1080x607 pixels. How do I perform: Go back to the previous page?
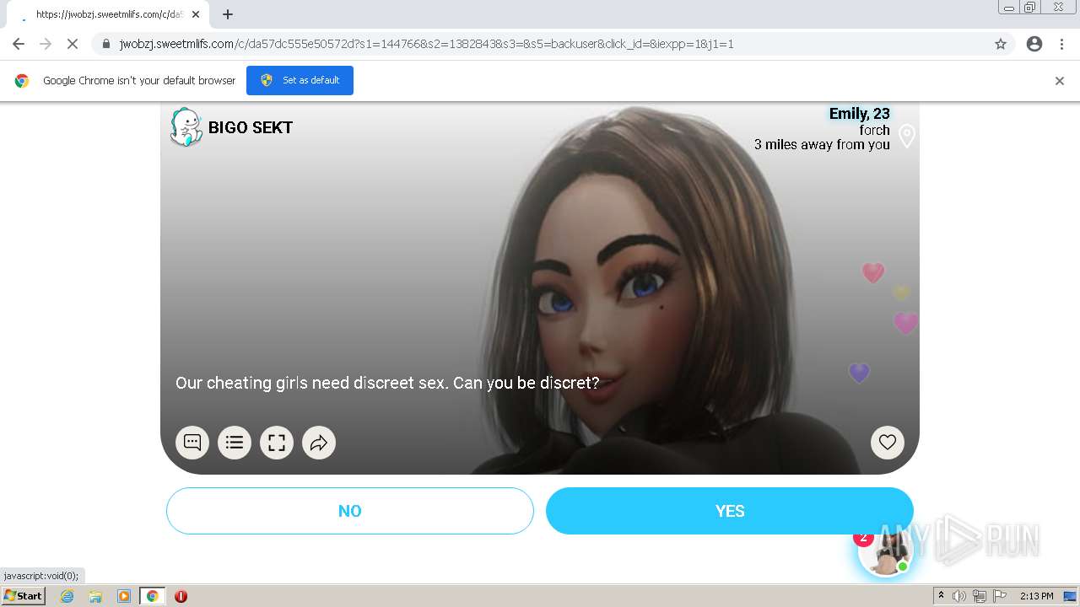(x=19, y=44)
